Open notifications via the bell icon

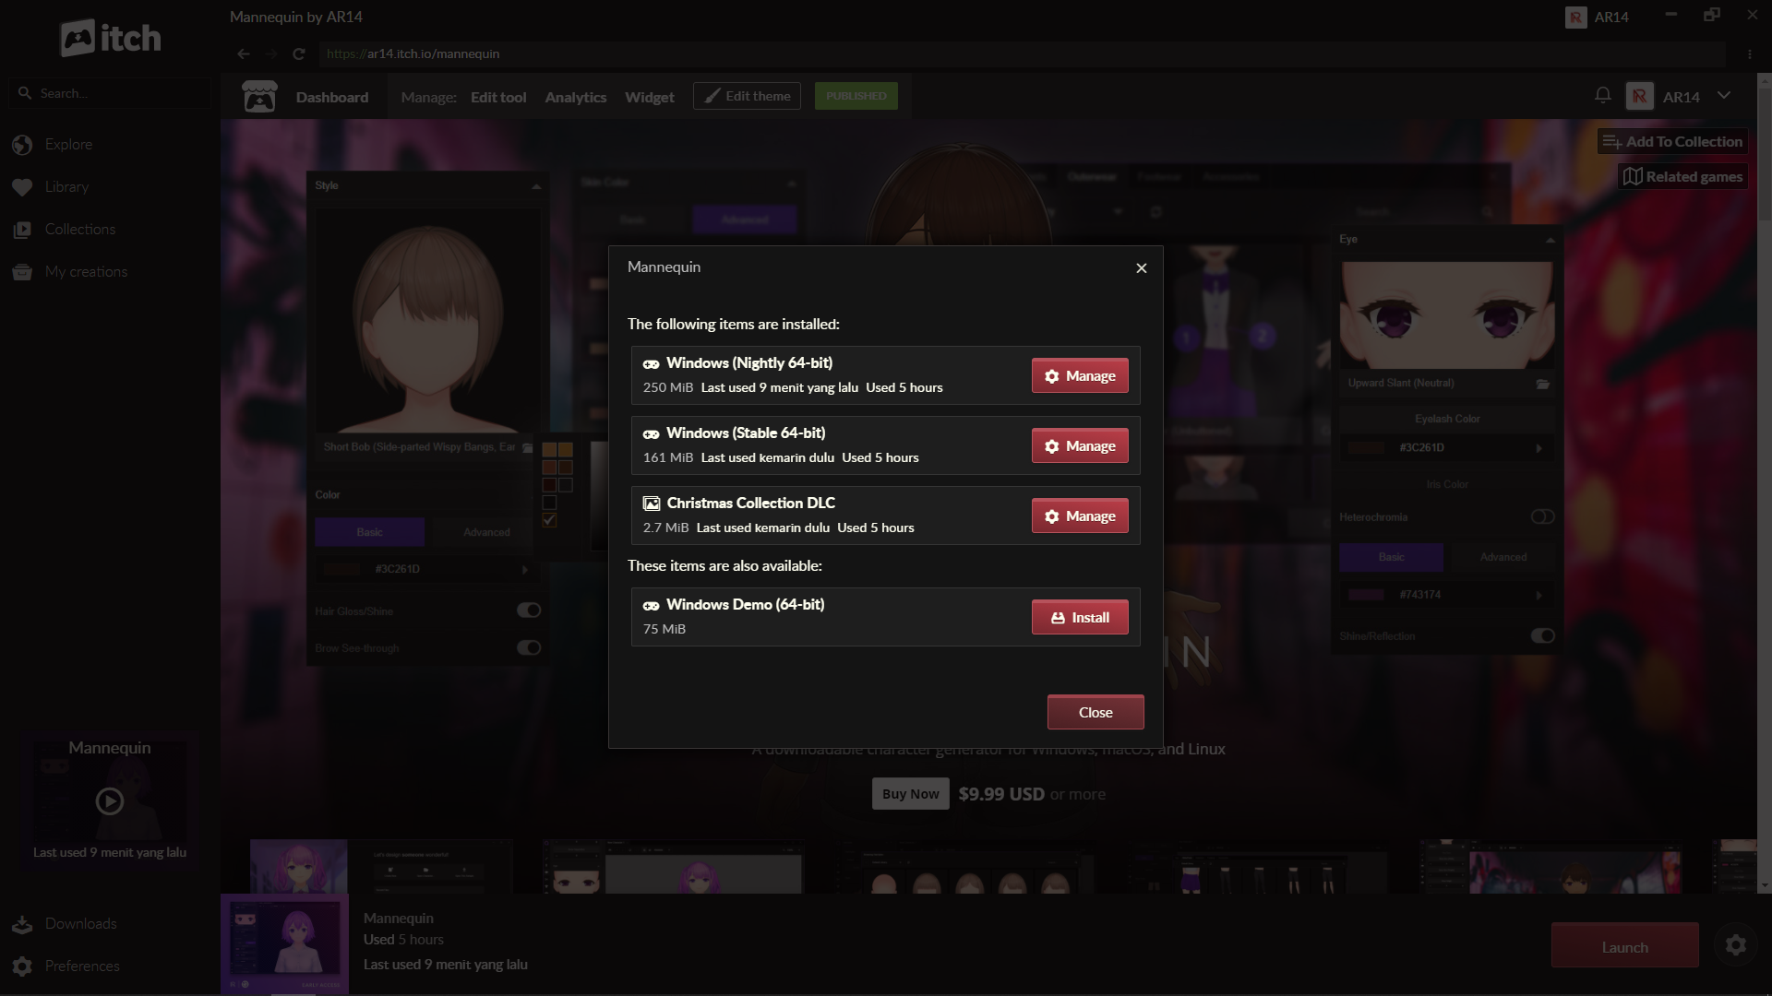click(x=1601, y=94)
